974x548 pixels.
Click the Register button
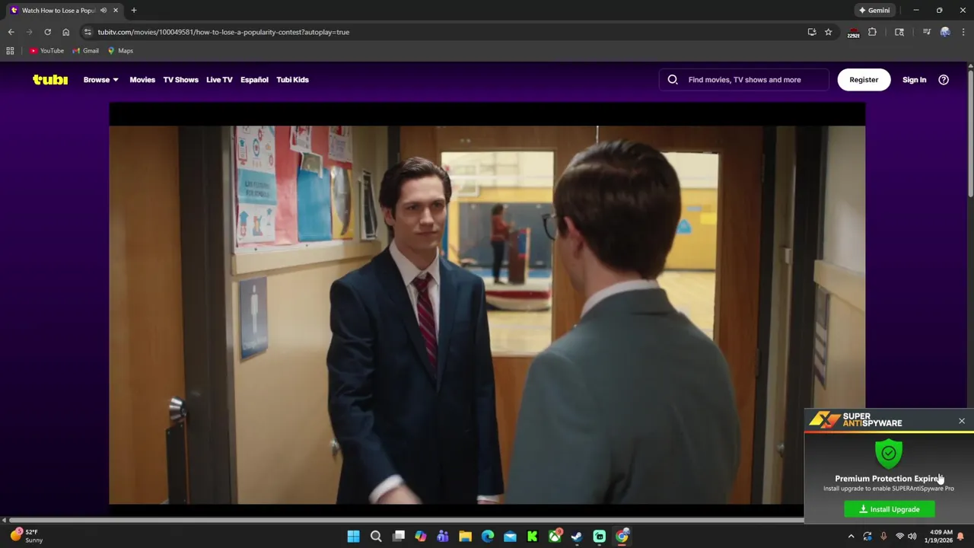[864, 79]
